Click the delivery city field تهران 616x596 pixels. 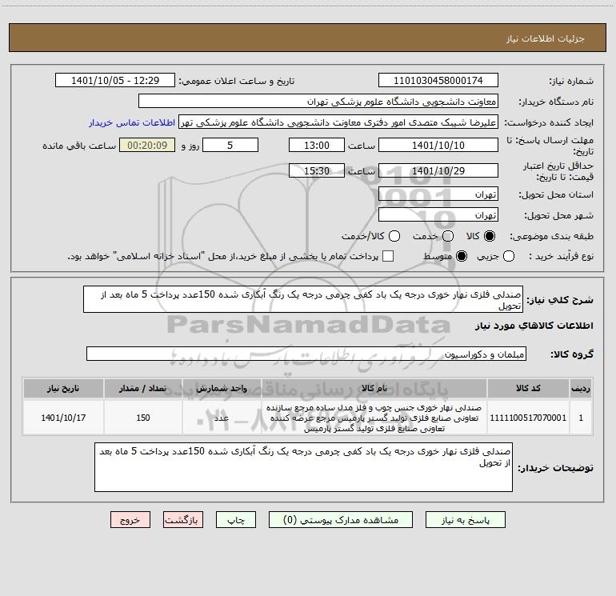click(x=438, y=215)
